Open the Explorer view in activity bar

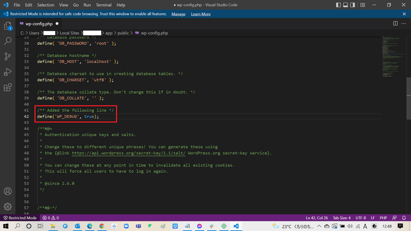[x=8, y=26]
